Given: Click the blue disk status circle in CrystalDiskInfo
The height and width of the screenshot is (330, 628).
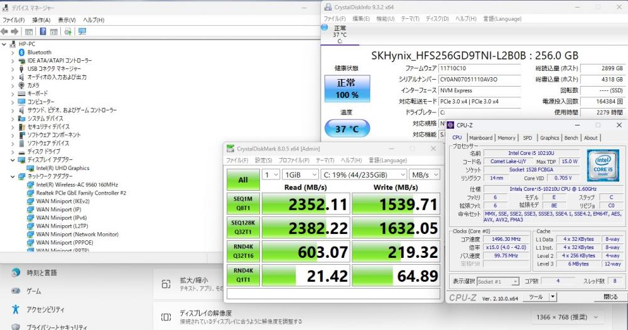Looking at the screenshot, I should pos(325,27).
